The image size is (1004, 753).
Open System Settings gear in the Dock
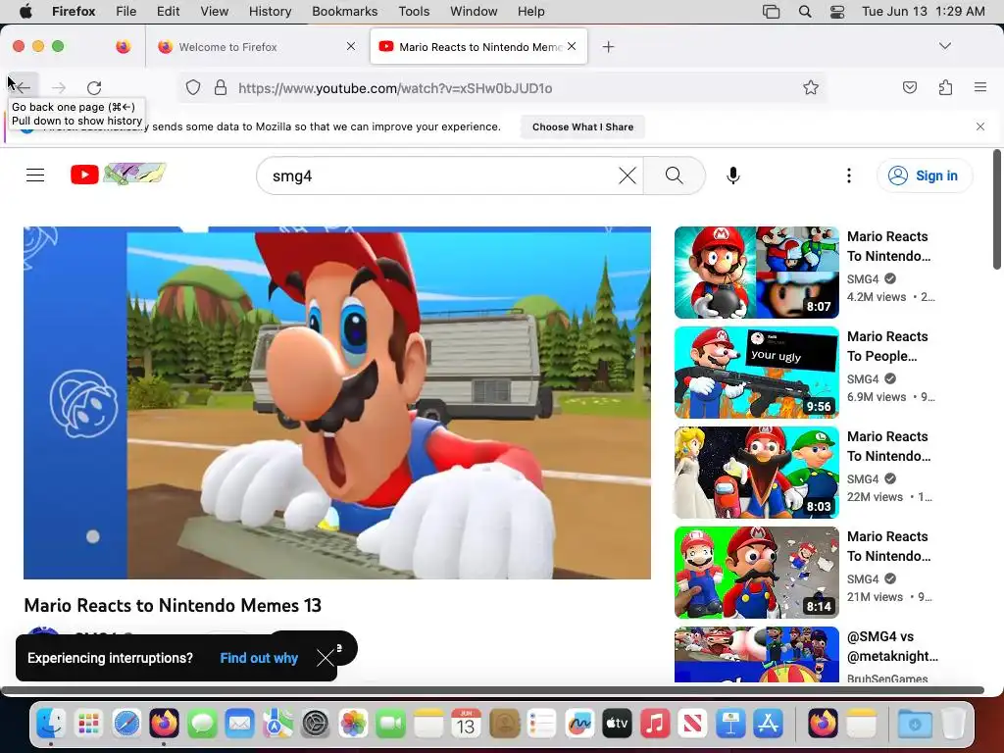[x=315, y=724]
